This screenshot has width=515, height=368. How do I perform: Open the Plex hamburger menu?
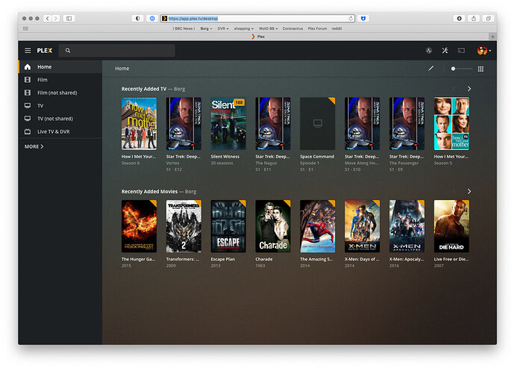tap(28, 50)
